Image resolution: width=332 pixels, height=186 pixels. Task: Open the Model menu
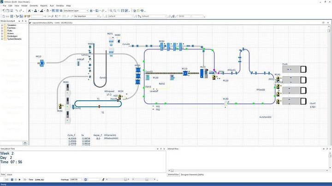[x=24, y=6]
